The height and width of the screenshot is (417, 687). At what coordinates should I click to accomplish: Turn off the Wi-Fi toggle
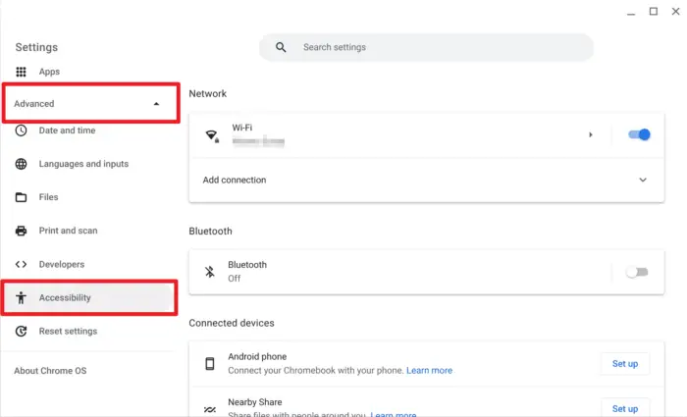(x=639, y=134)
